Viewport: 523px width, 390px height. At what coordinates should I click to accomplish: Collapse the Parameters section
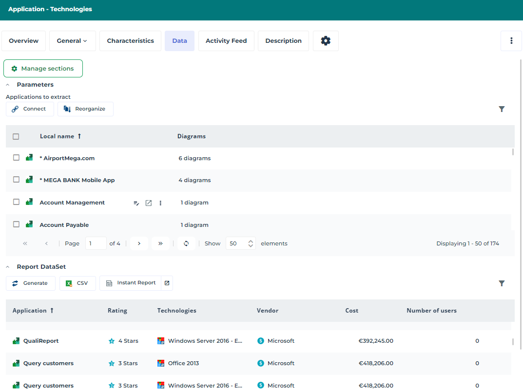point(8,85)
